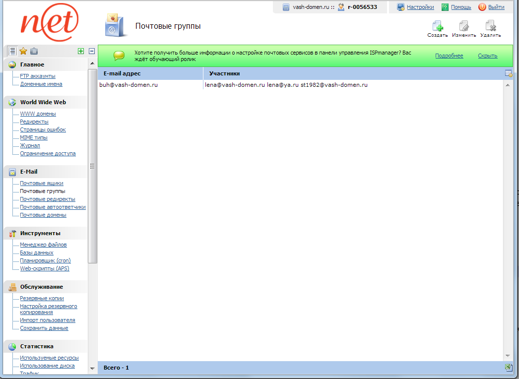Open Настройки in the top bar
This screenshot has width=519, height=379.
tap(420, 7)
